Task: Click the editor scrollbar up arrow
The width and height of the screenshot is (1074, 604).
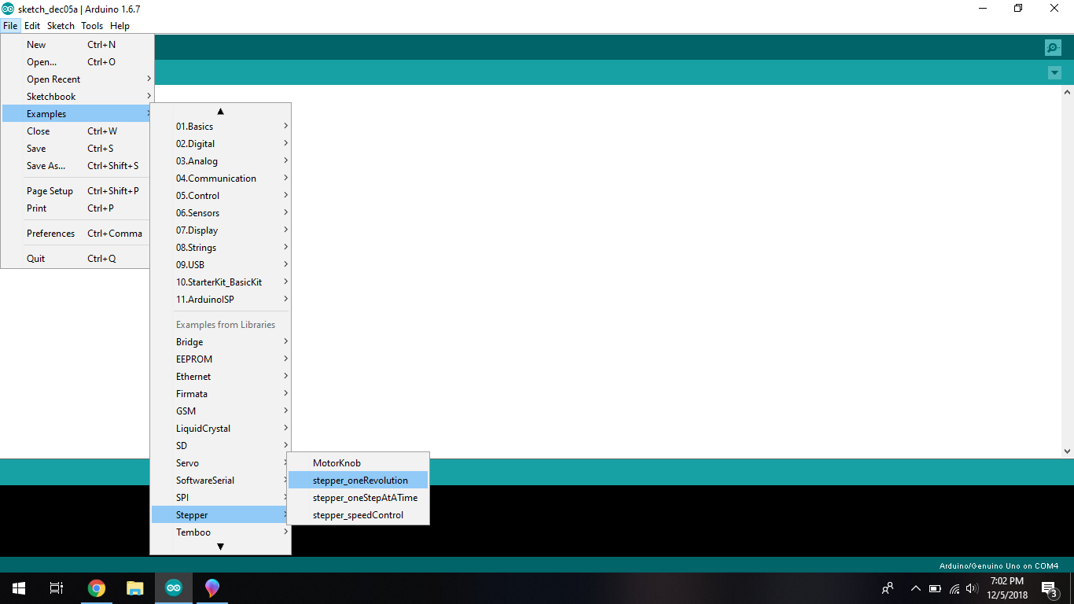Action: coord(1067,92)
